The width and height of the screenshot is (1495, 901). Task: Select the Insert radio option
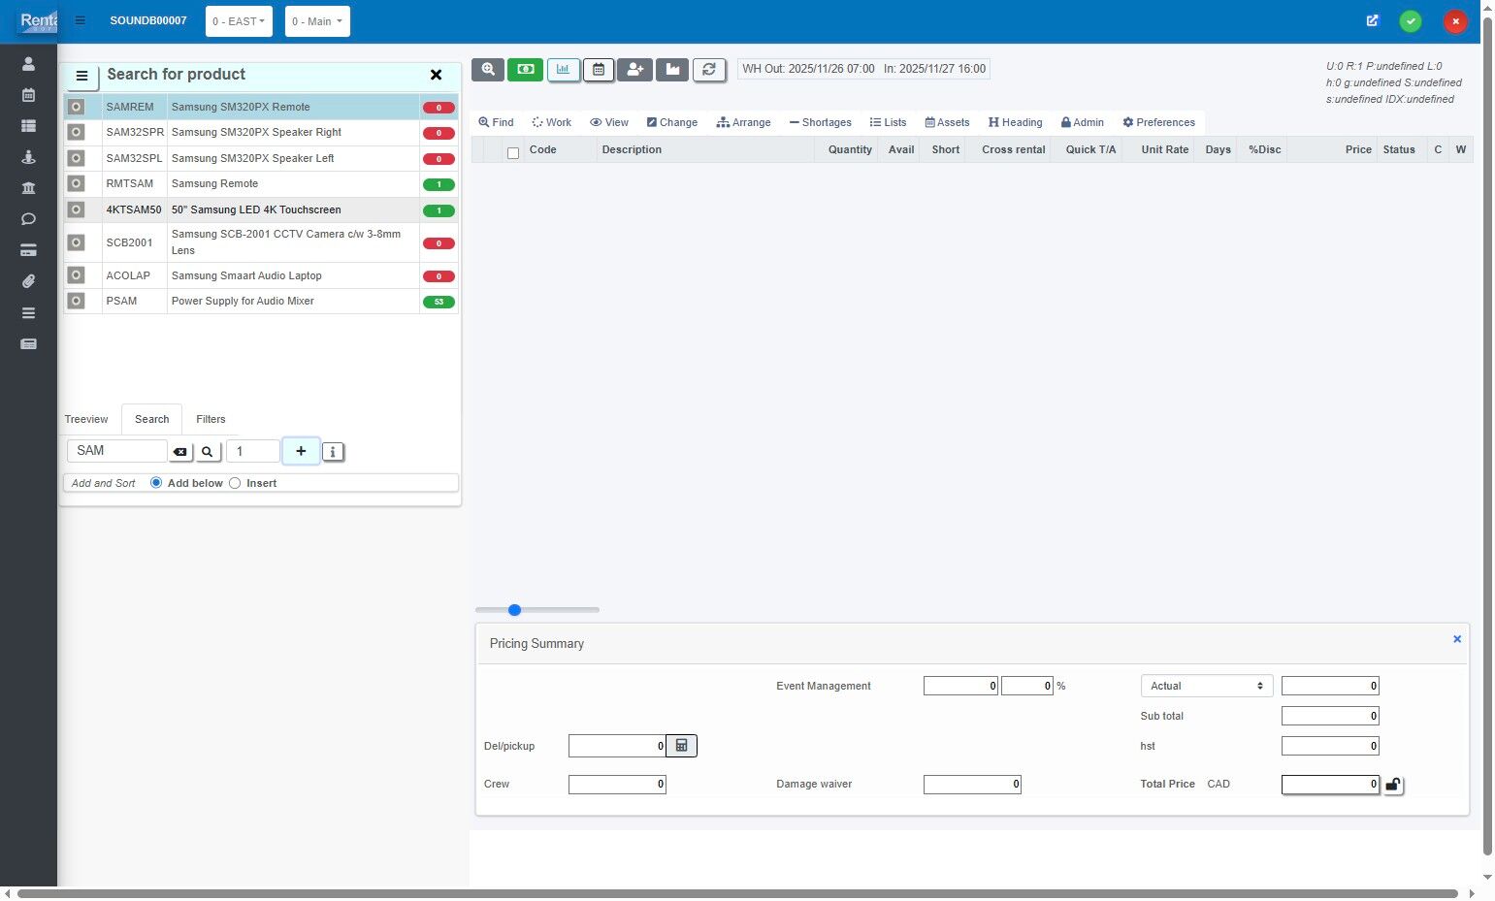coord(235,483)
